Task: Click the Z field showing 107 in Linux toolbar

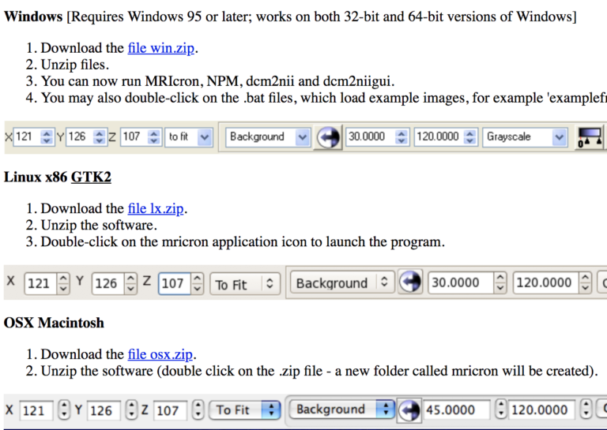Action: 172,283
